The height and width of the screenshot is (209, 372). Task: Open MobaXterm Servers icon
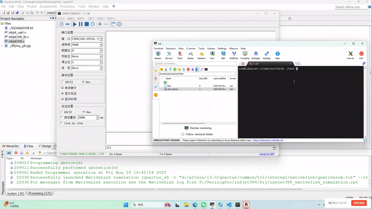169,55
